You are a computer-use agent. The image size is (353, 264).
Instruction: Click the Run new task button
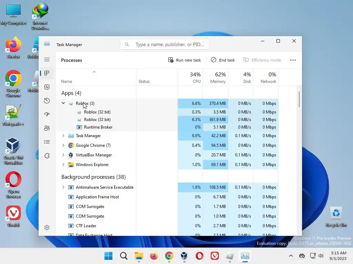pos(184,60)
